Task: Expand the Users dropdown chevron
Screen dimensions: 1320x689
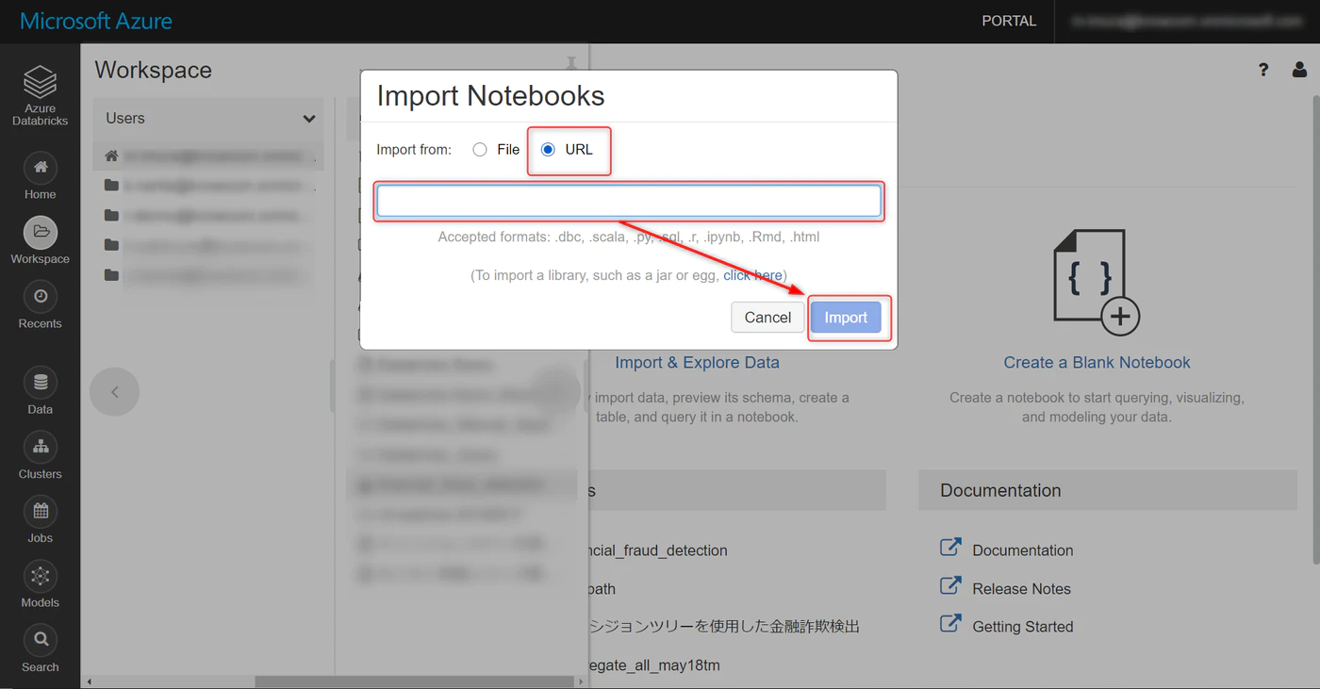Action: click(x=308, y=119)
